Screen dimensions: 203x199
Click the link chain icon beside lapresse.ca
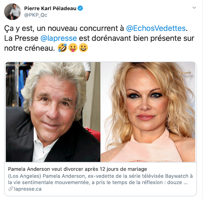(x=11, y=189)
